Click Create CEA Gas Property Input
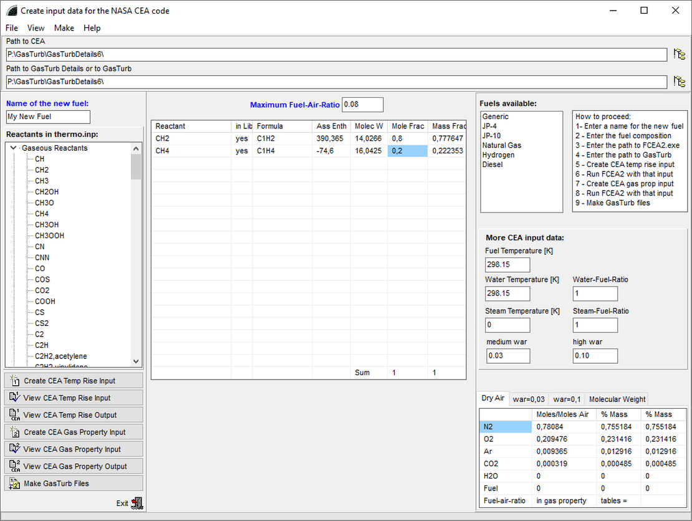Image resolution: width=692 pixels, height=521 pixels. pos(74,432)
